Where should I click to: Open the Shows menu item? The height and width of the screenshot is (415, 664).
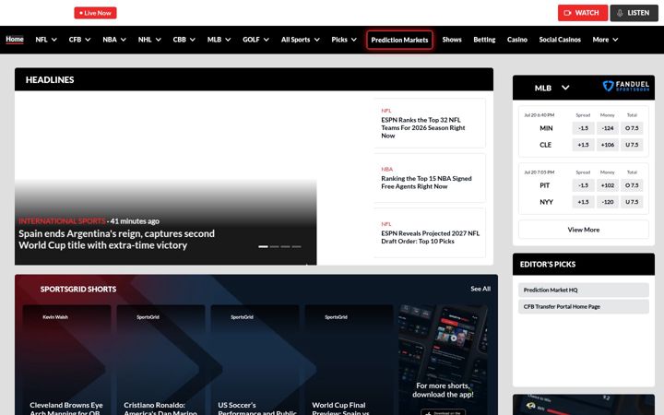point(452,40)
